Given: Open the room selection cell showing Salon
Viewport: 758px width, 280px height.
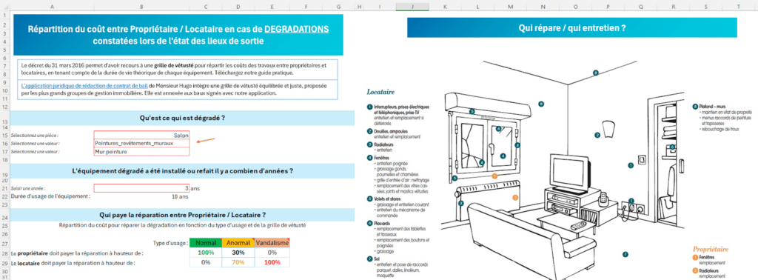Looking at the screenshot, I should point(141,135).
